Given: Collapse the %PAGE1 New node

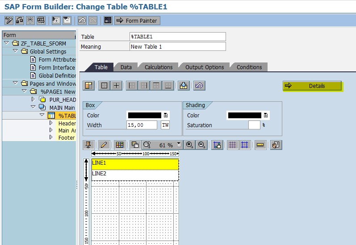Looking at the screenshot, I should (x=24, y=91).
